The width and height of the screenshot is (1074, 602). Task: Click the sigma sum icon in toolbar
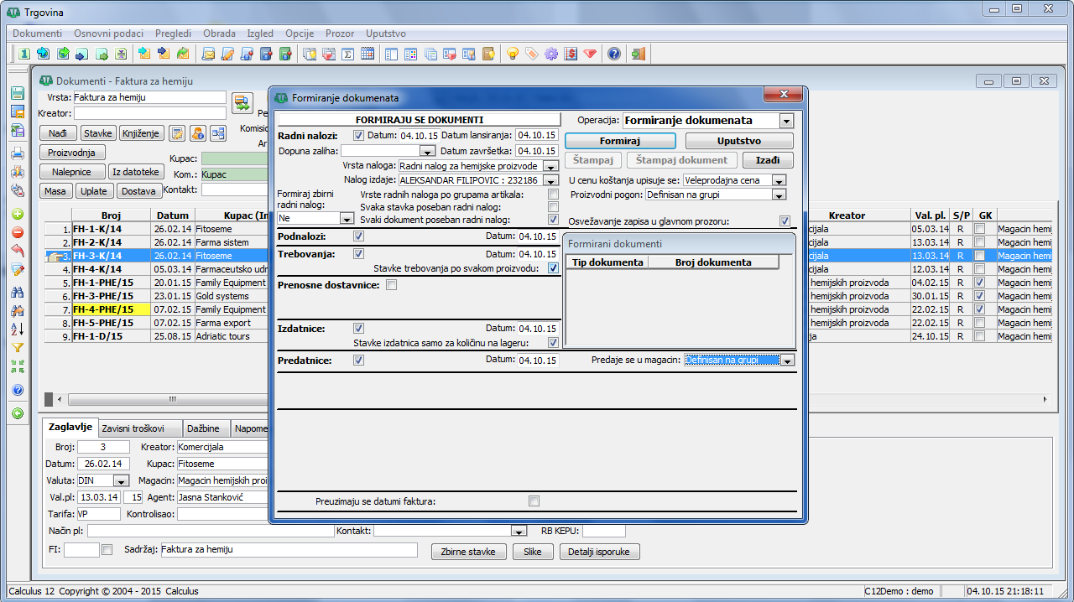click(x=347, y=54)
